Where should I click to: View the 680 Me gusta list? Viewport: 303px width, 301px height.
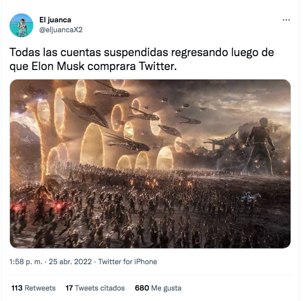click(158, 288)
